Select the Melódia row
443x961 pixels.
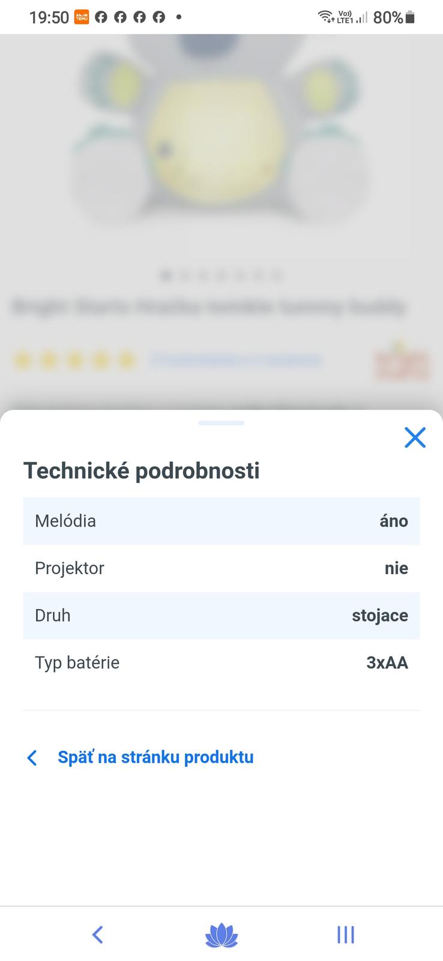coord(221,521)
